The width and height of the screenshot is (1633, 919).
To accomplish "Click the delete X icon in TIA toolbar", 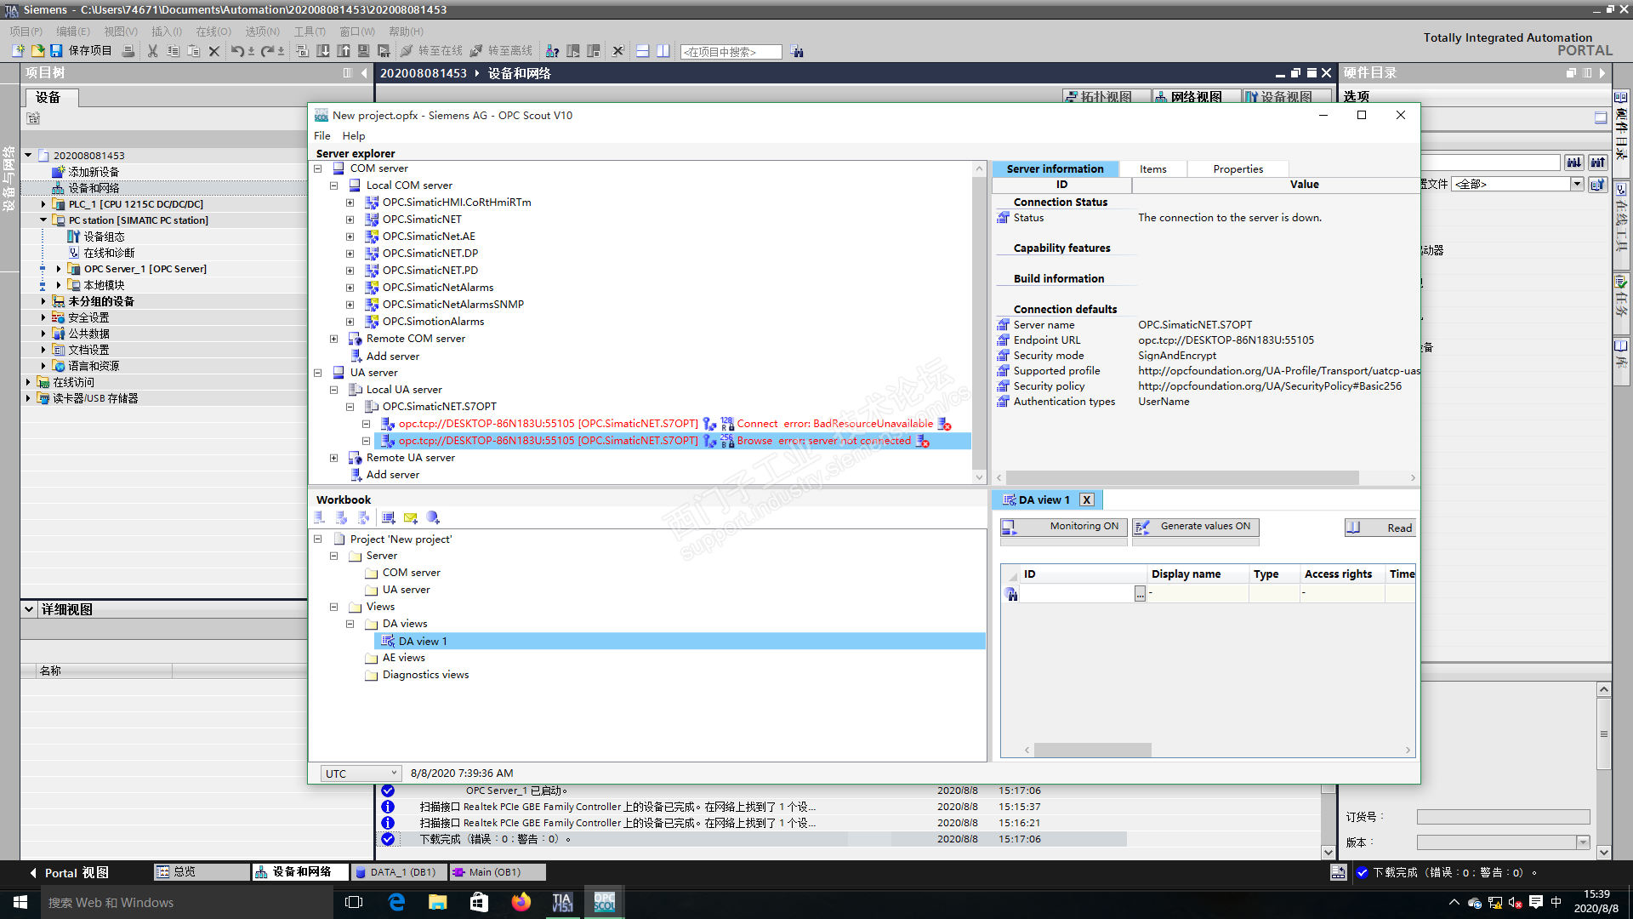I will [214, 51].
